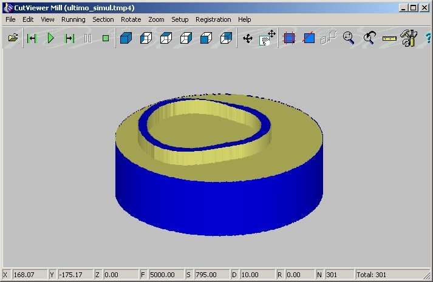Select the cube view with blue front face
Viewport: 433px width, 282px height.
pos(206,38)
